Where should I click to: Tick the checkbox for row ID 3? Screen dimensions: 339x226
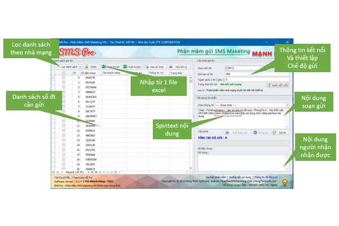[x=64, y=92]
